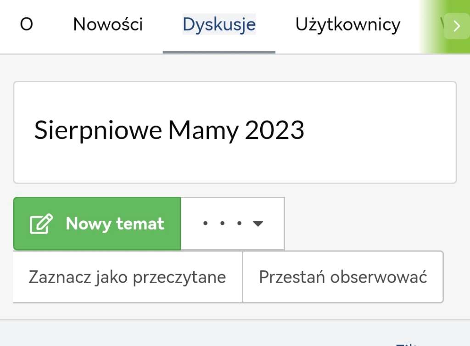The width and height of the screenshot is (470, 346).
Task: Click the three dots more-options icon
Action: [222, 224]
